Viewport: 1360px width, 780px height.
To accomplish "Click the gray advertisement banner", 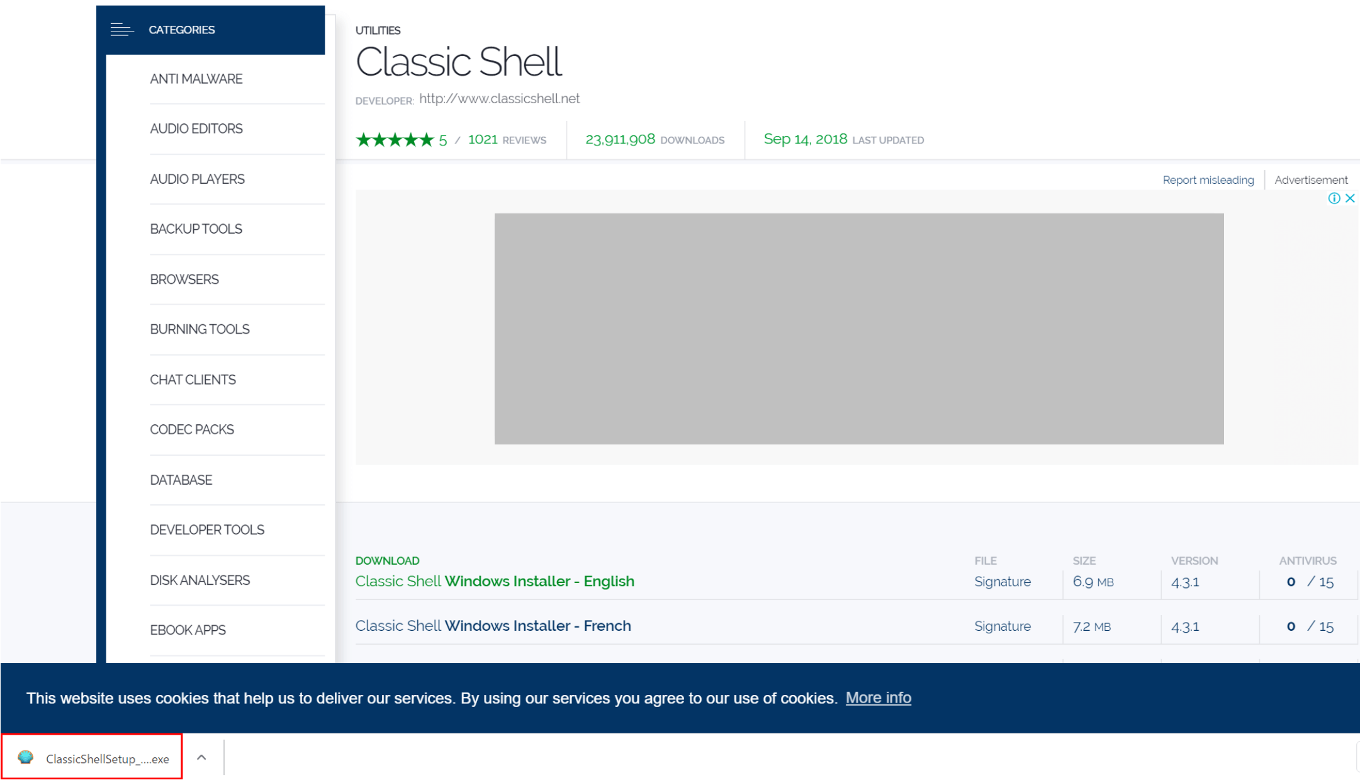I will pyautogui.click(x=858, y=329).
